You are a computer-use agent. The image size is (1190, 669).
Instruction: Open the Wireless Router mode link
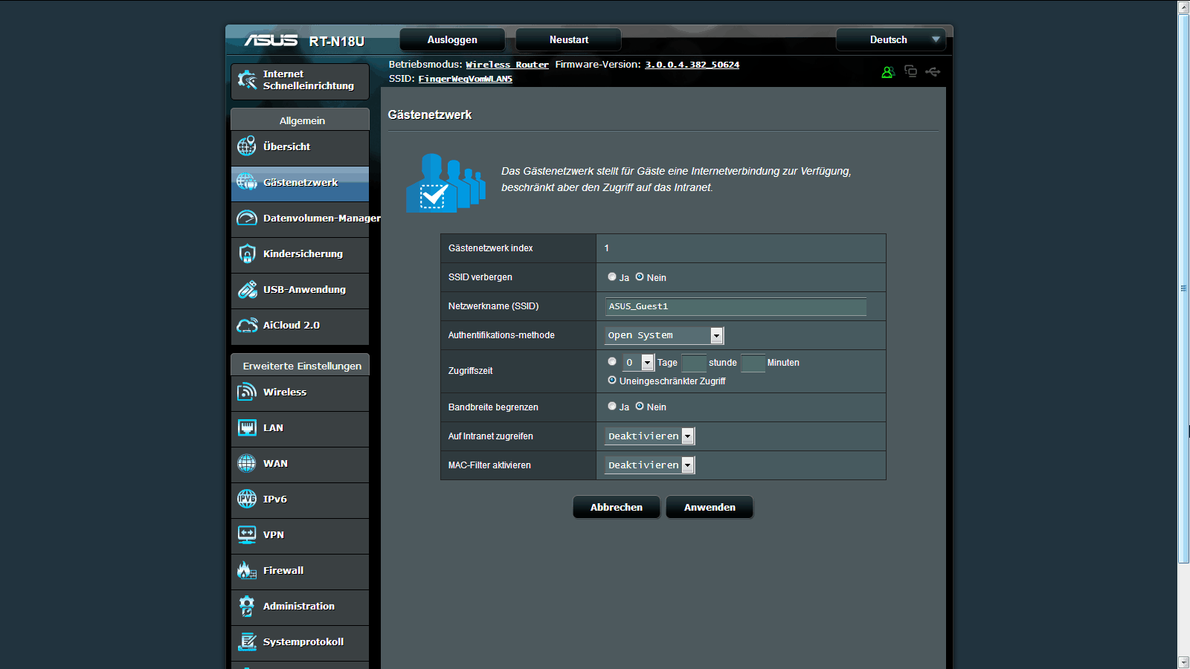point(507,65)
